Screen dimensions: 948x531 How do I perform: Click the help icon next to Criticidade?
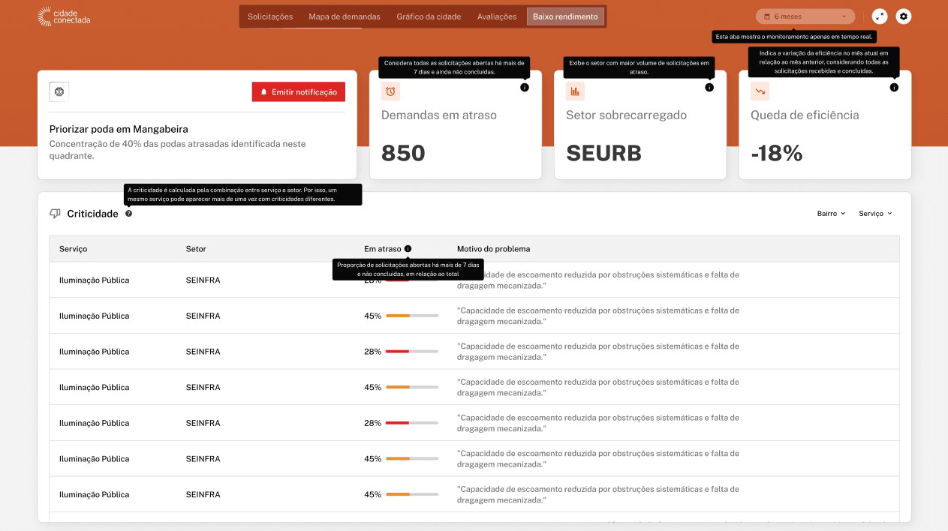click(x=129, y=214)
